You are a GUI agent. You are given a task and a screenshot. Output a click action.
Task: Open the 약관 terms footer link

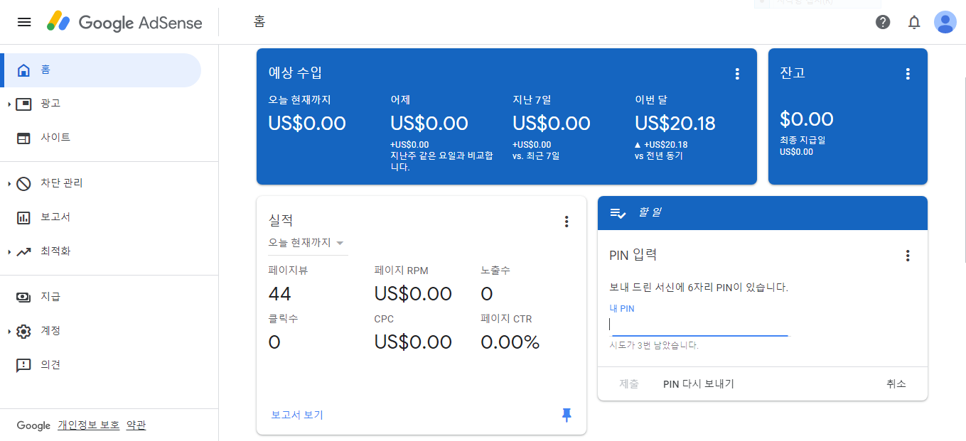(x=136, y=425)
